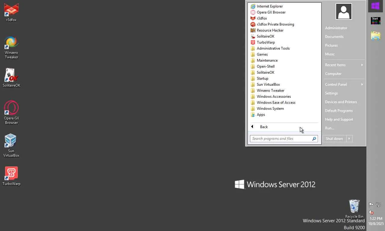The width and height of the screenshot is (385, 231).
Task: Expand the Windows System folder
Action: (284, 109)
